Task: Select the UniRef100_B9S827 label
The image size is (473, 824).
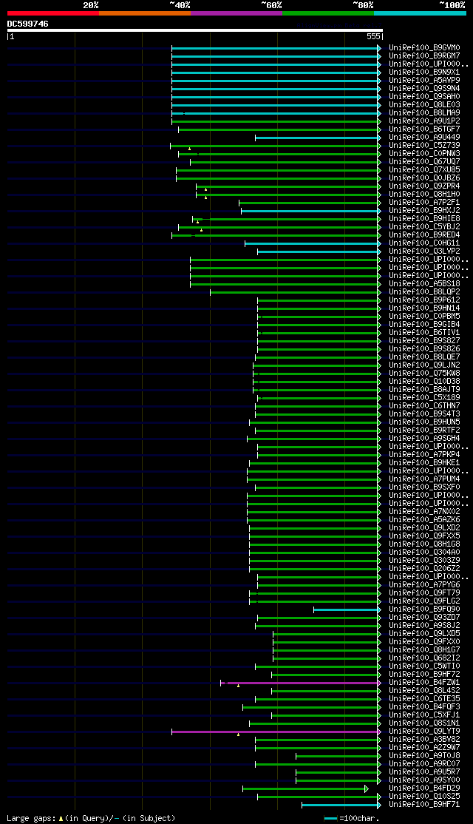Action: tap(425, 342)
